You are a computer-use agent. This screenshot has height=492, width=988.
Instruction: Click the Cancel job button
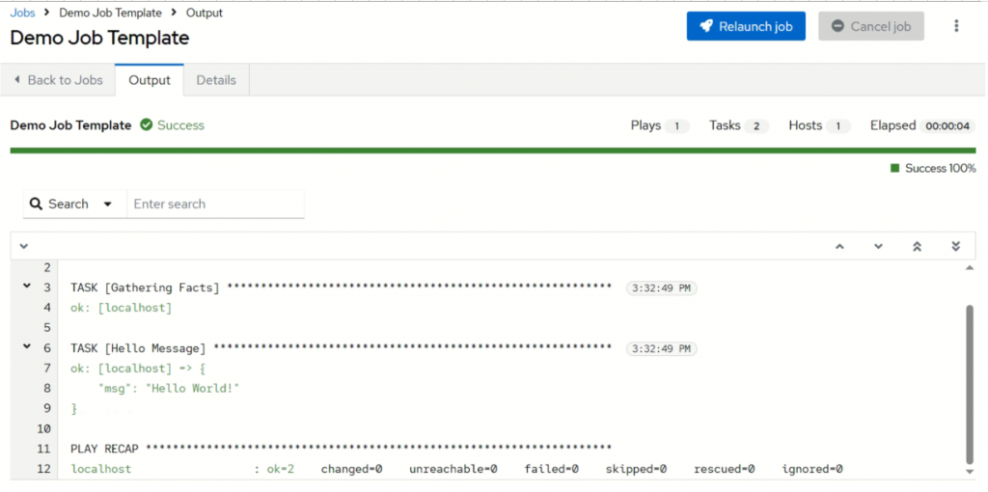click(871, 26)
